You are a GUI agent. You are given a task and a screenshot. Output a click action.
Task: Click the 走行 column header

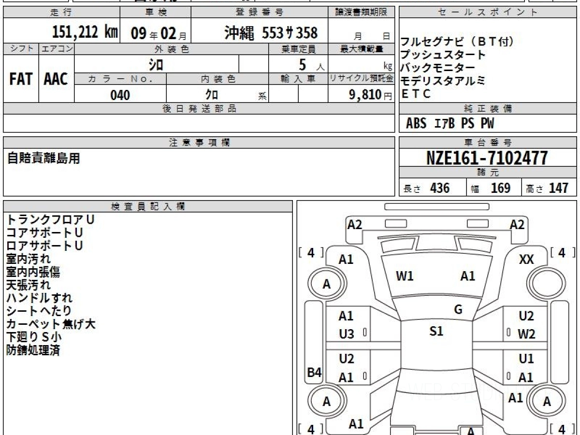coord(61,12)
